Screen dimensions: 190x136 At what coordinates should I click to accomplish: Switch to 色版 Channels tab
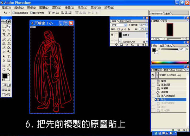click(121, 21)
